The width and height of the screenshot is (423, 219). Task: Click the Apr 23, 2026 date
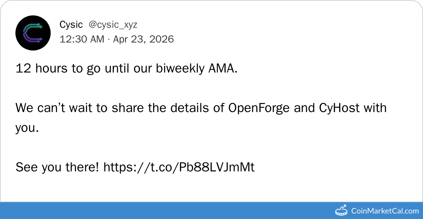point(143,39)
